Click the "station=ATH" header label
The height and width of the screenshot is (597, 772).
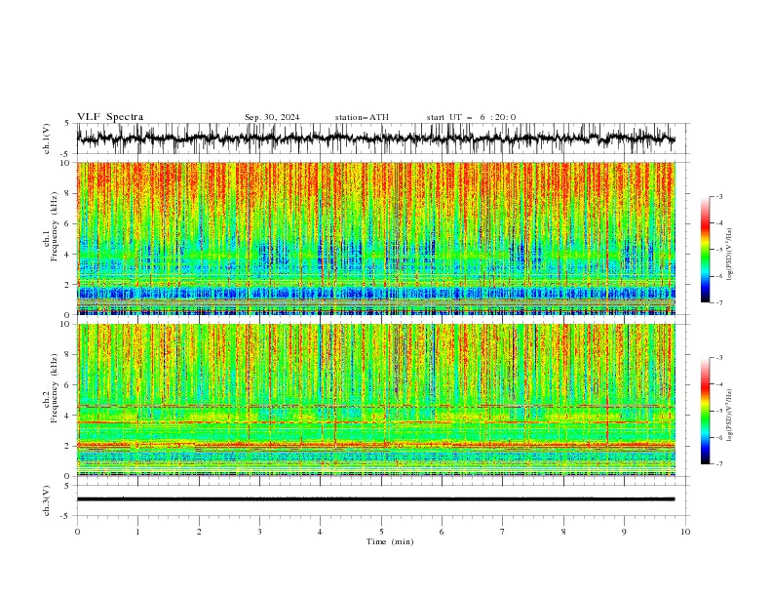click(x=362, y=117)
